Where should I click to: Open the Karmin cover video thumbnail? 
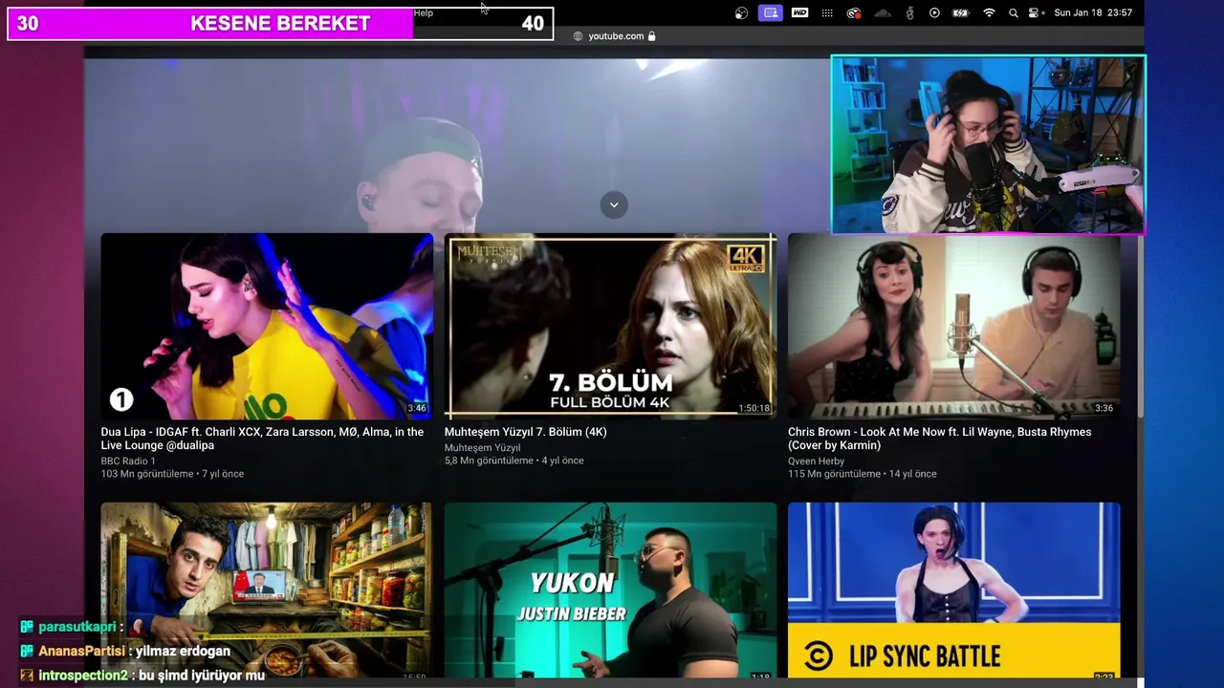953,326
